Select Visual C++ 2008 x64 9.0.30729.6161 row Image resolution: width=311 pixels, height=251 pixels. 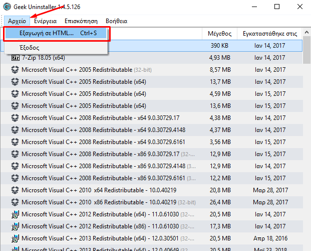tap(152, 142)
